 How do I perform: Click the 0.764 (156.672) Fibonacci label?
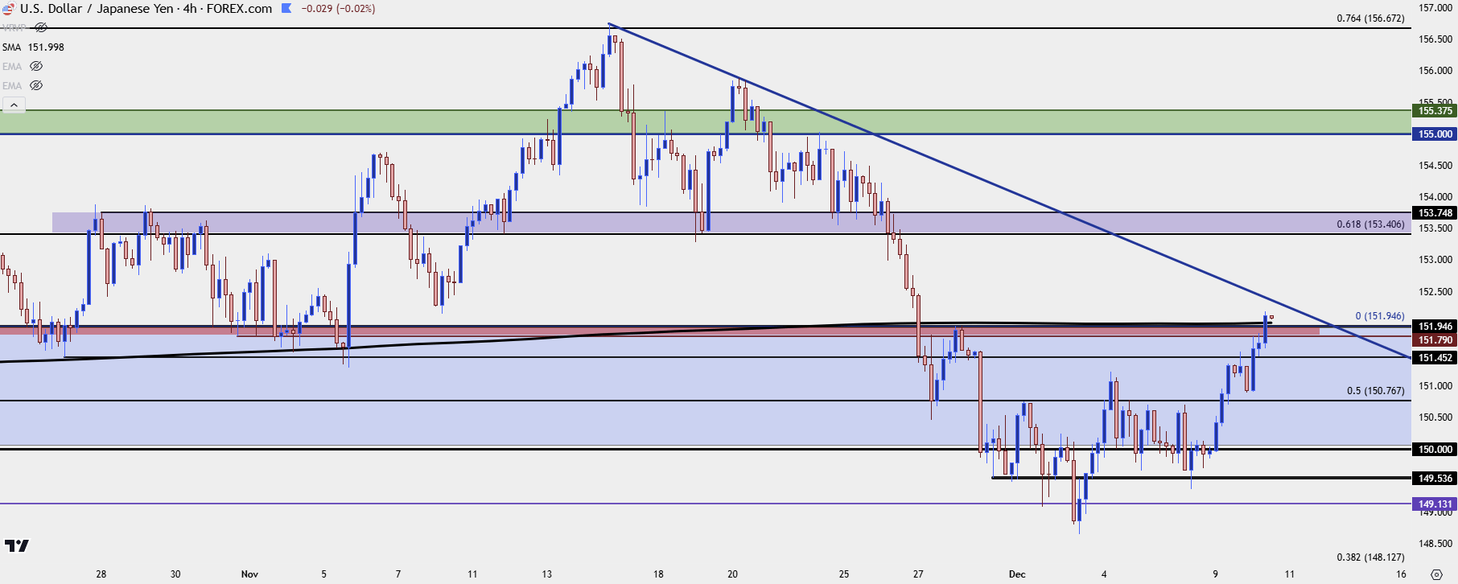tap(1370, 19)
